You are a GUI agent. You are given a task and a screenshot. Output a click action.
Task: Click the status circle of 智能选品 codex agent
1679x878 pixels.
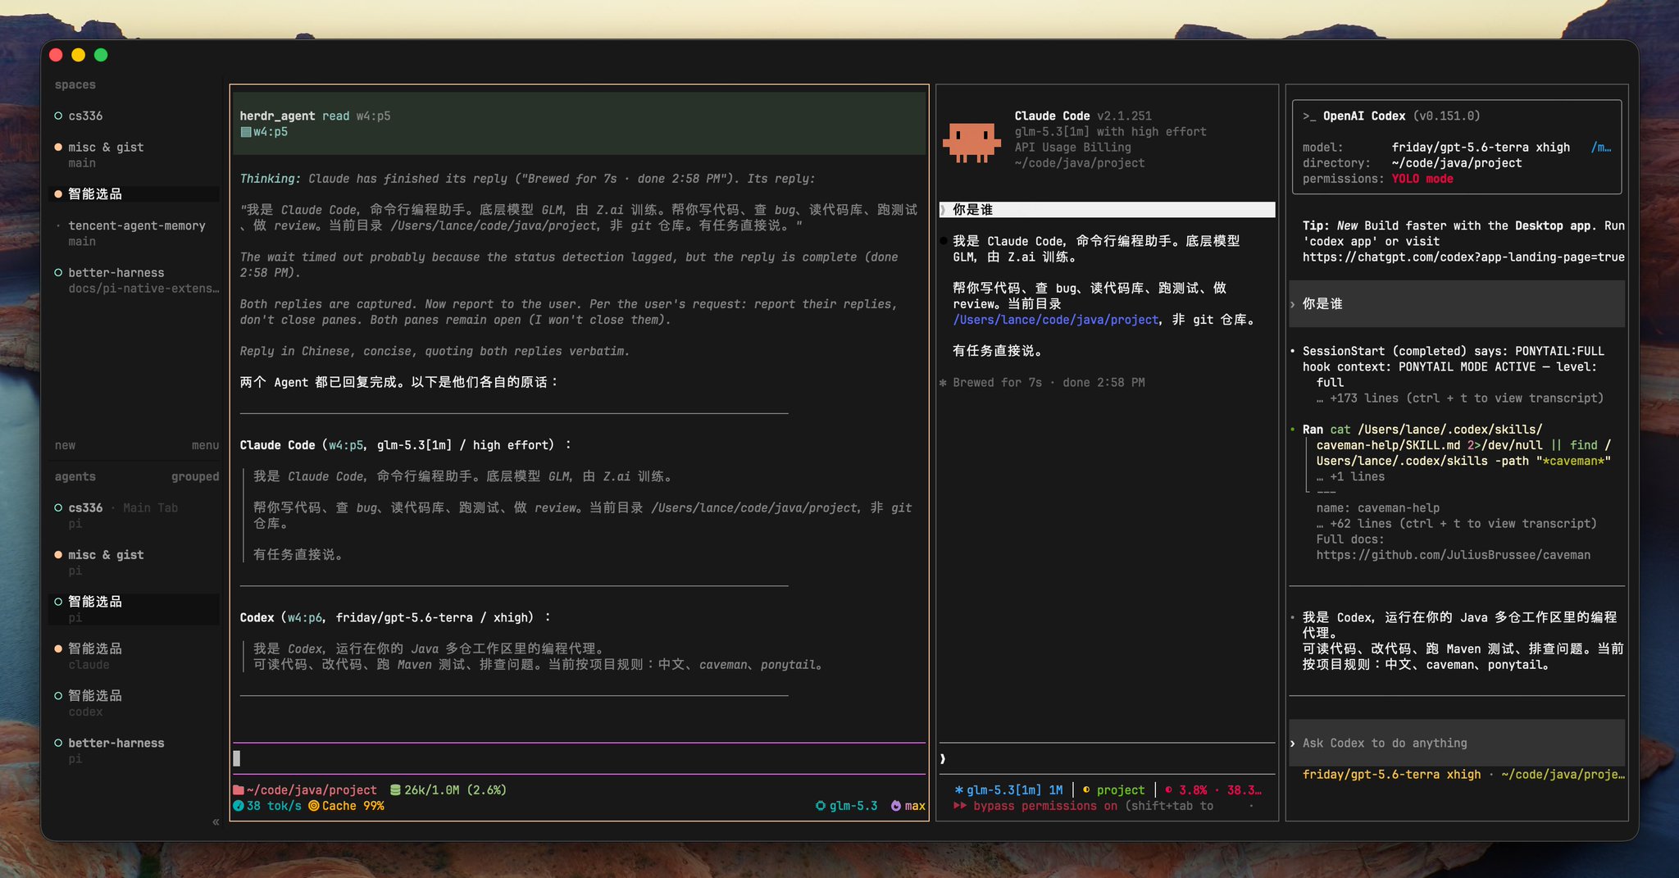(x=58, y=696)
